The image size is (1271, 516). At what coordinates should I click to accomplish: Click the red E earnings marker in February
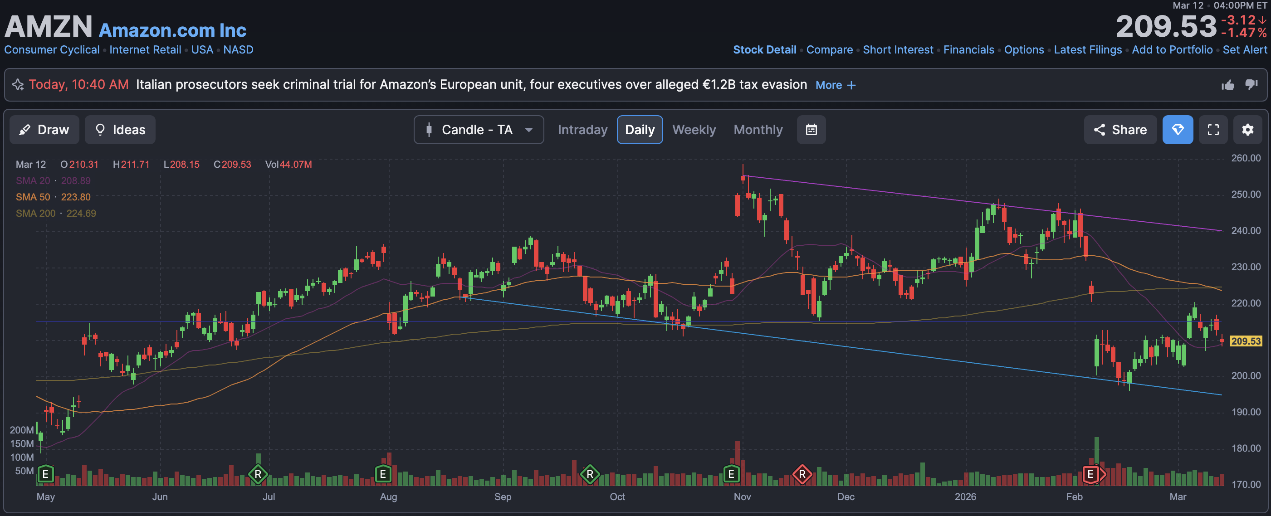[x=1090, y=475]
